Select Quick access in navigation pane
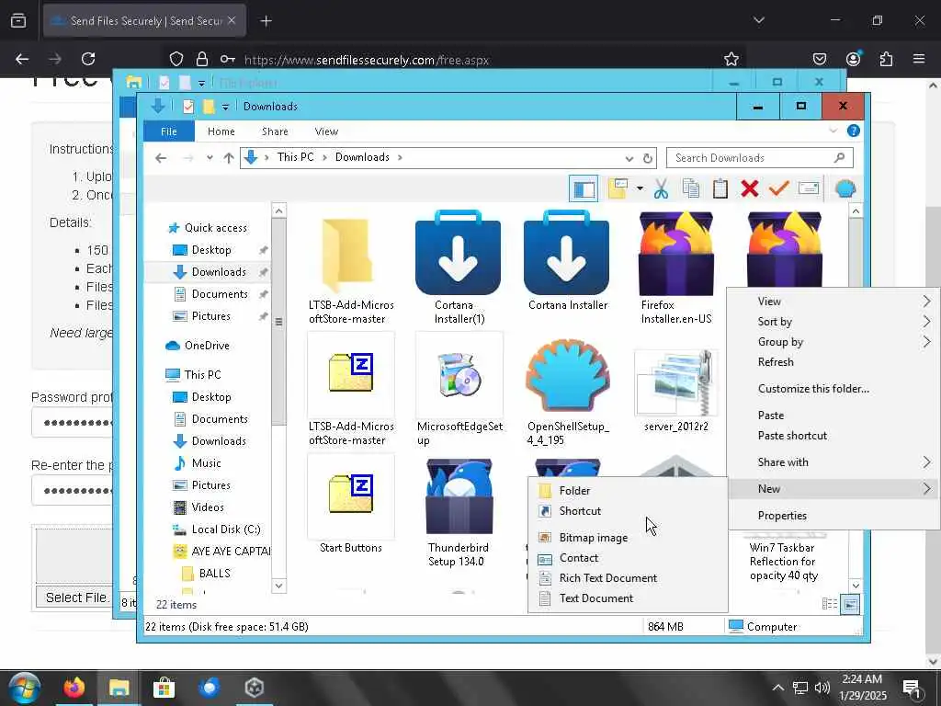941x706 pixels. (x=207, y=228)
